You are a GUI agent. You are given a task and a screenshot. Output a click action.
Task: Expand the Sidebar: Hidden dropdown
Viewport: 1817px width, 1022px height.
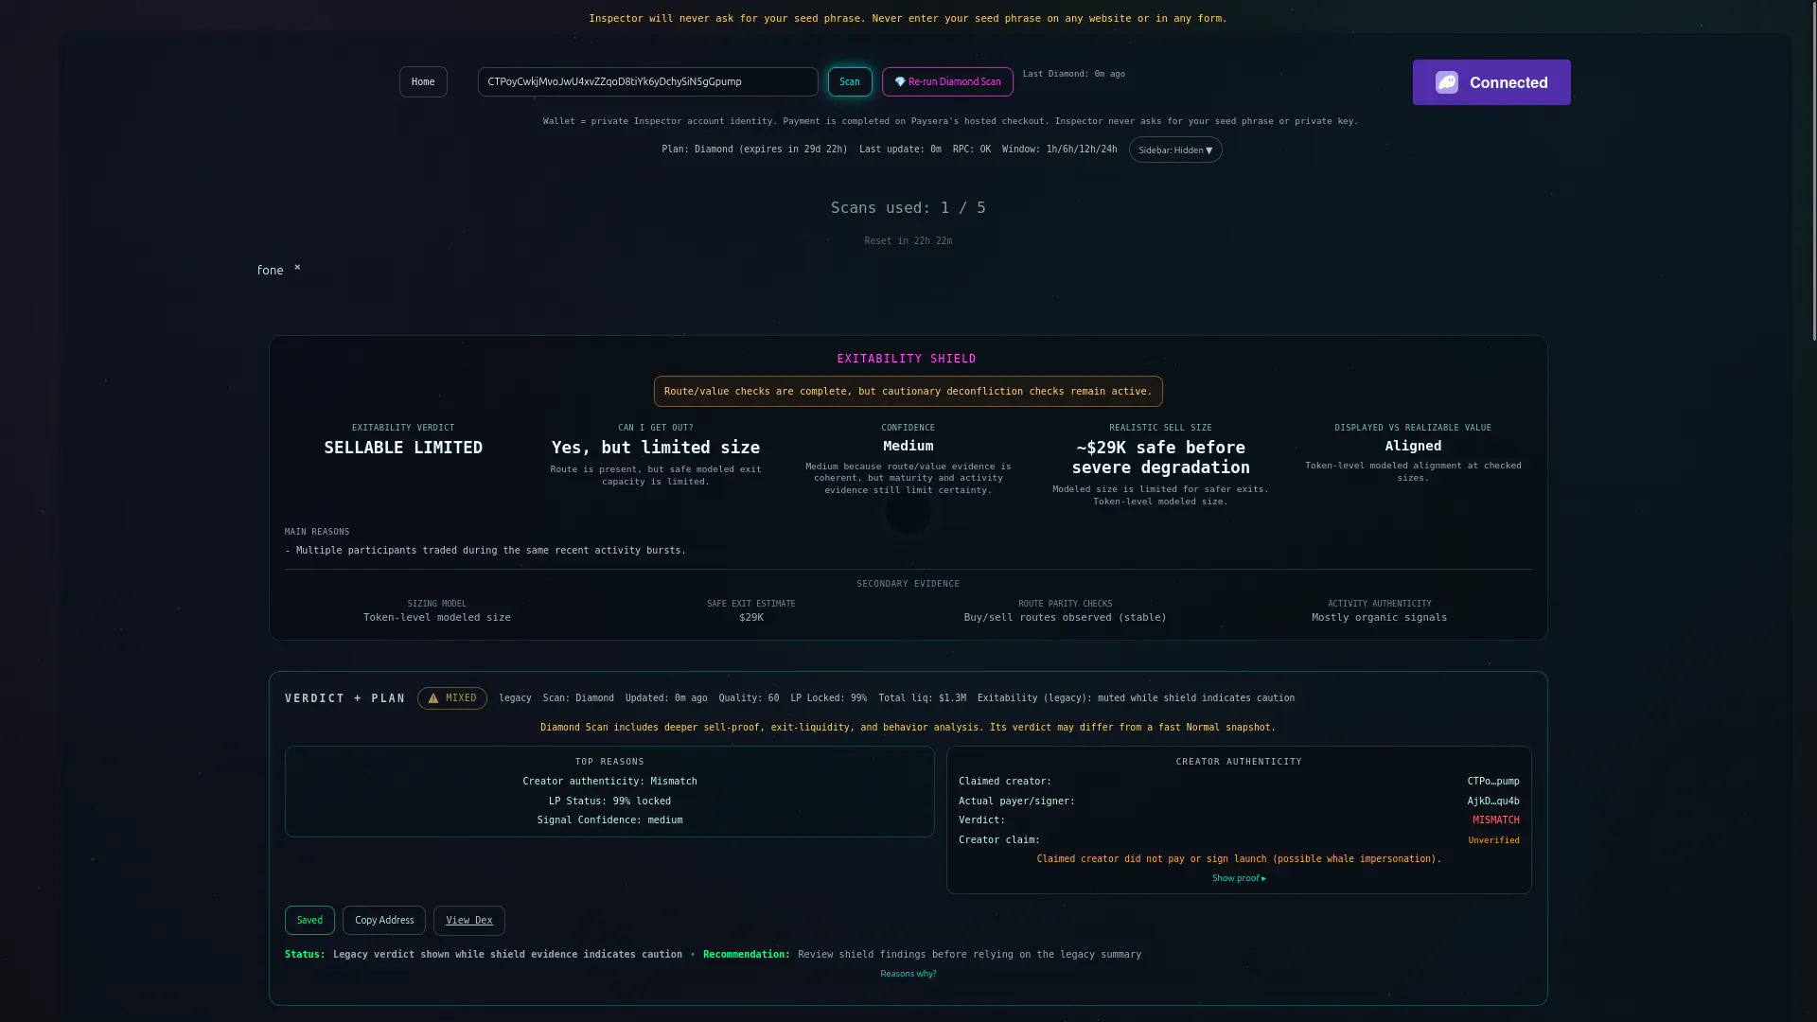(x=1175, y=150)
